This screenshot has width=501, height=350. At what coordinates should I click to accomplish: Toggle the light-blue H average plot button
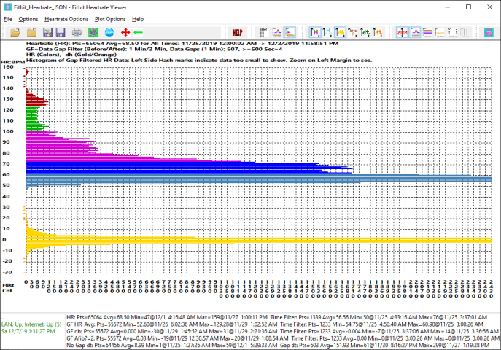327,33
